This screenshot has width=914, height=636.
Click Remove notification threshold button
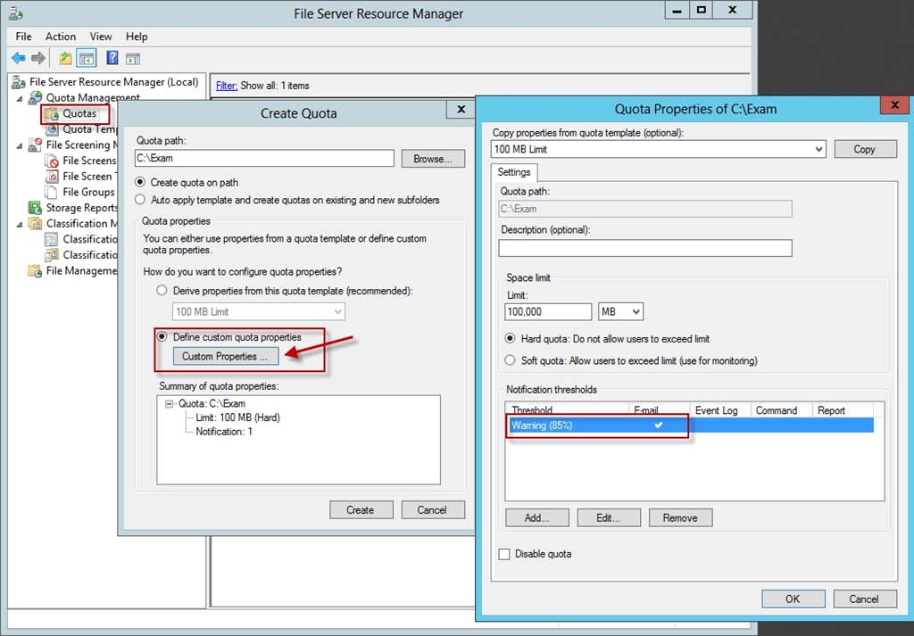680,517
